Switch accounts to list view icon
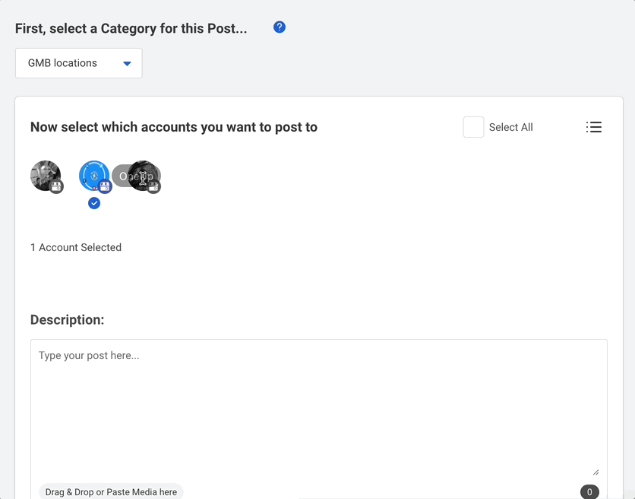Screen dimensions: 635x499 594,127
